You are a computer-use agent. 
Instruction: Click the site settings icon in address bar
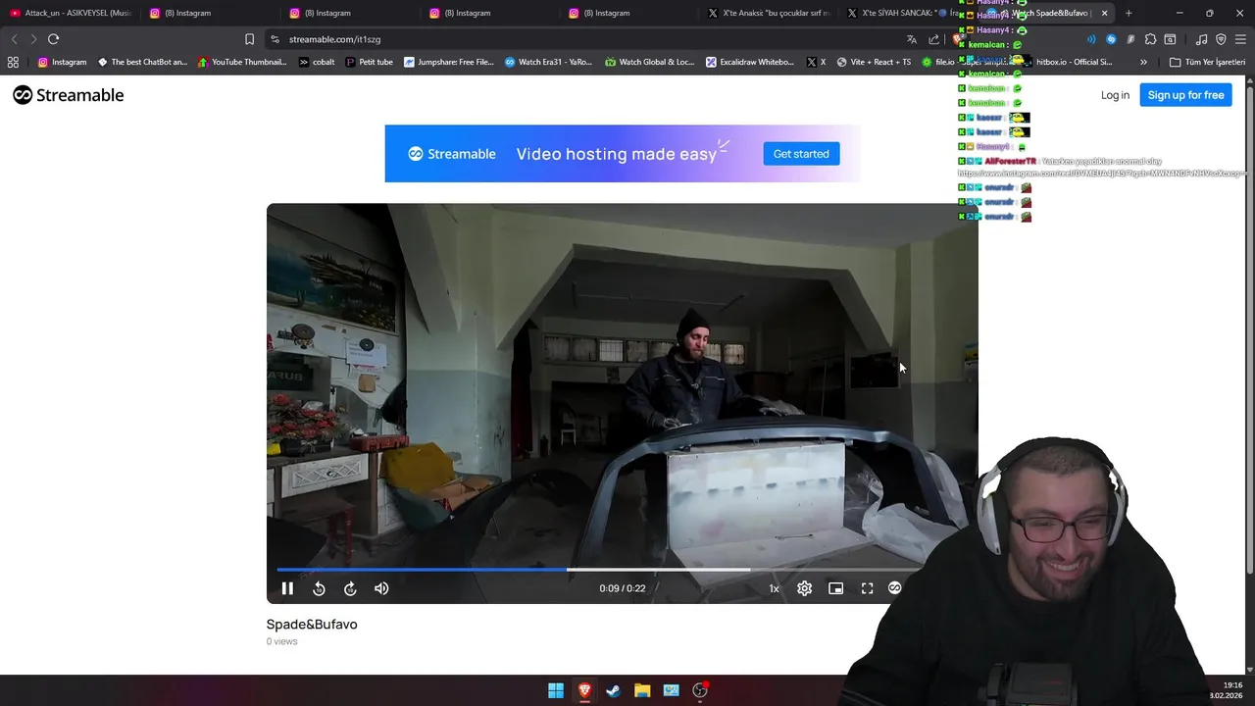point(276,39)
